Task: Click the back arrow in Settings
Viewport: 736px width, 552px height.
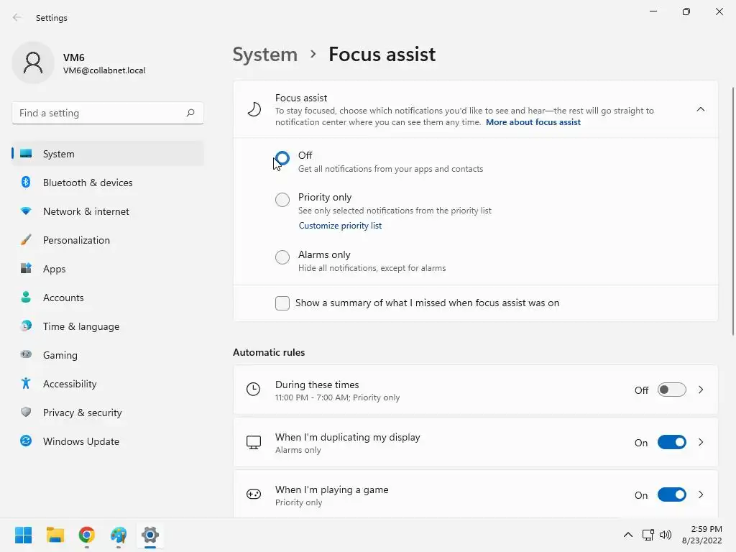Action: pyautogui.click(x=17, y=18)
